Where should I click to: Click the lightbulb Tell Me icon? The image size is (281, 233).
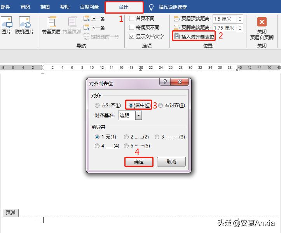coord(152,7)
